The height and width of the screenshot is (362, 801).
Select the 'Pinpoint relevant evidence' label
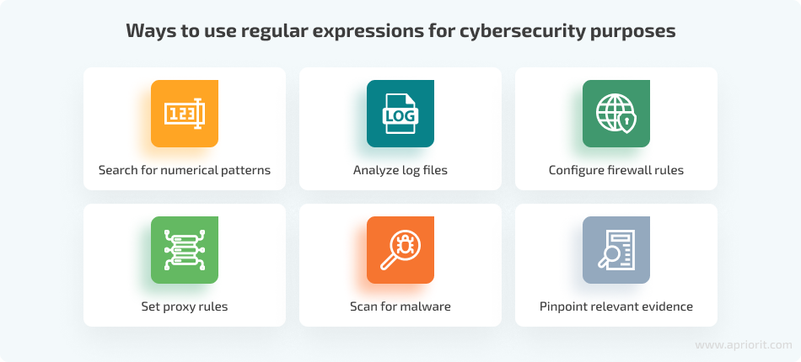[616, 306]
